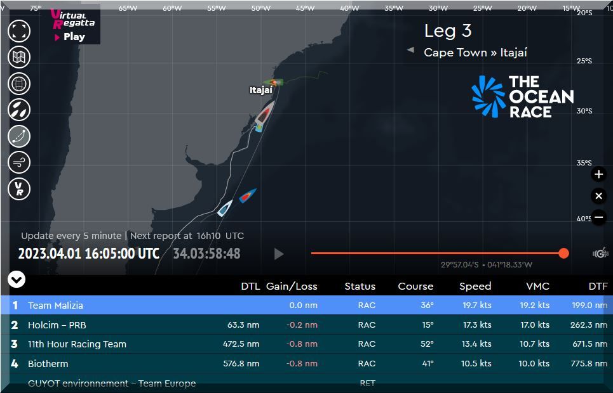The height and width of the screenshot is (393, 613).
Task: Enter fullscreen map view
Action: pos(20,30)
